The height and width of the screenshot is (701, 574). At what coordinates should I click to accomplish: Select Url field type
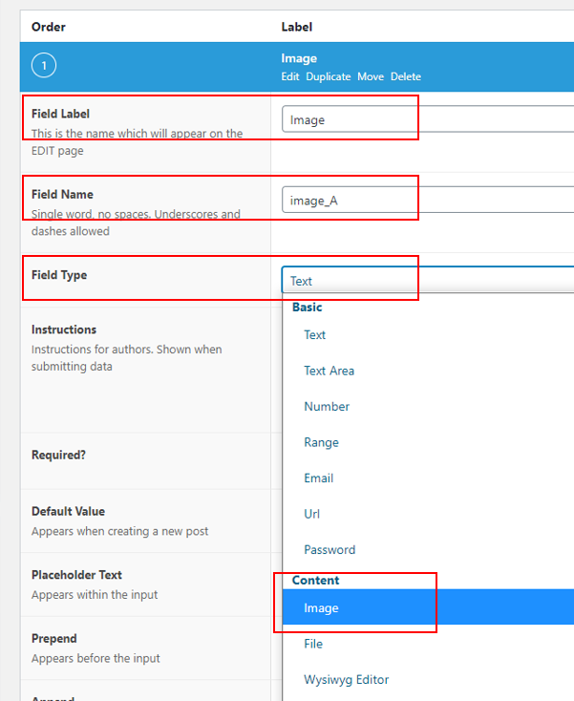312,514
